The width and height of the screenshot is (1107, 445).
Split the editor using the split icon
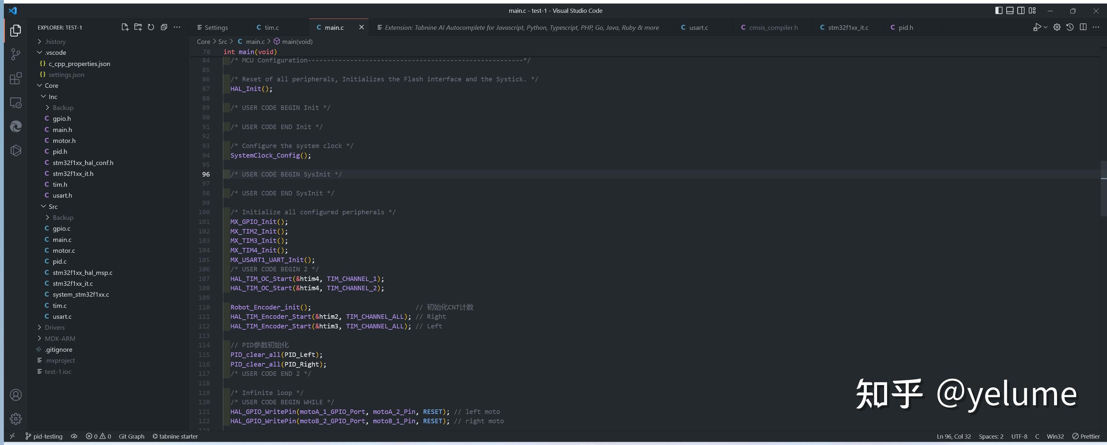[1083, 28]
